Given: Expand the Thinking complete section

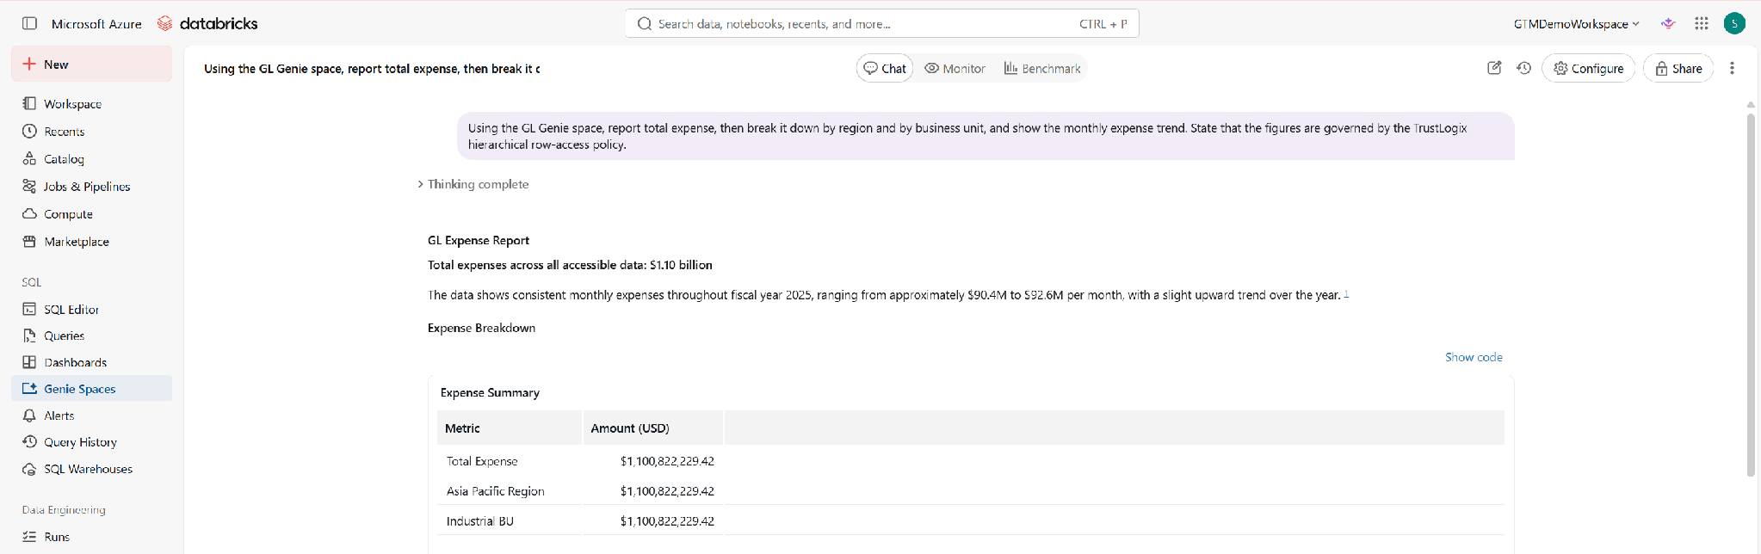Looking at the screenshot, I should point(473,184).
